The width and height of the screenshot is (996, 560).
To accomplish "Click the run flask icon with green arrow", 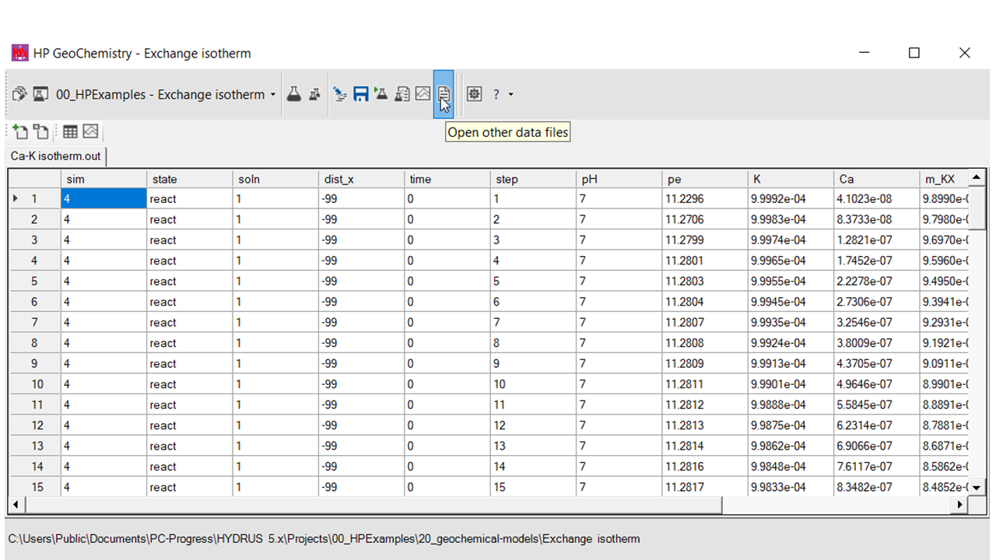I will pos(381,94).
